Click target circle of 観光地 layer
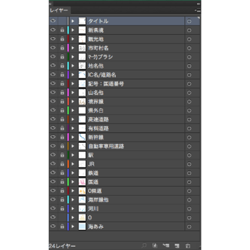The width and height of the screenshot is (250, 250). click(189, 39)
